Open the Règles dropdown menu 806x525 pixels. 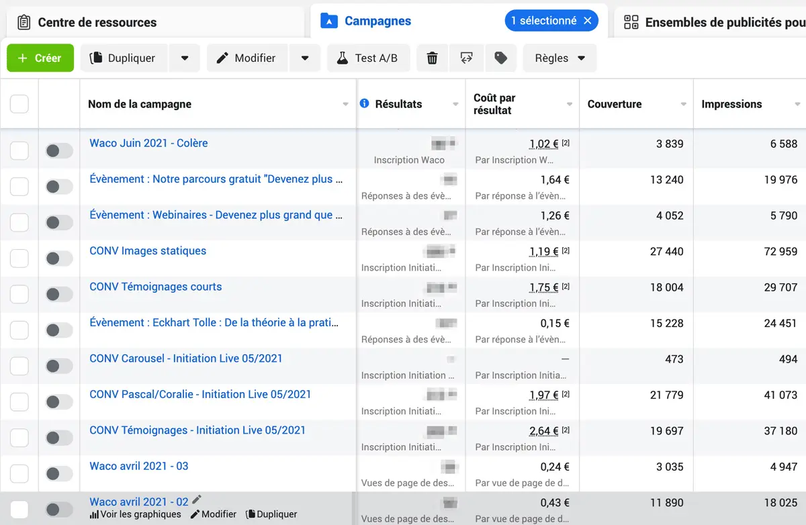pos(559,58)
